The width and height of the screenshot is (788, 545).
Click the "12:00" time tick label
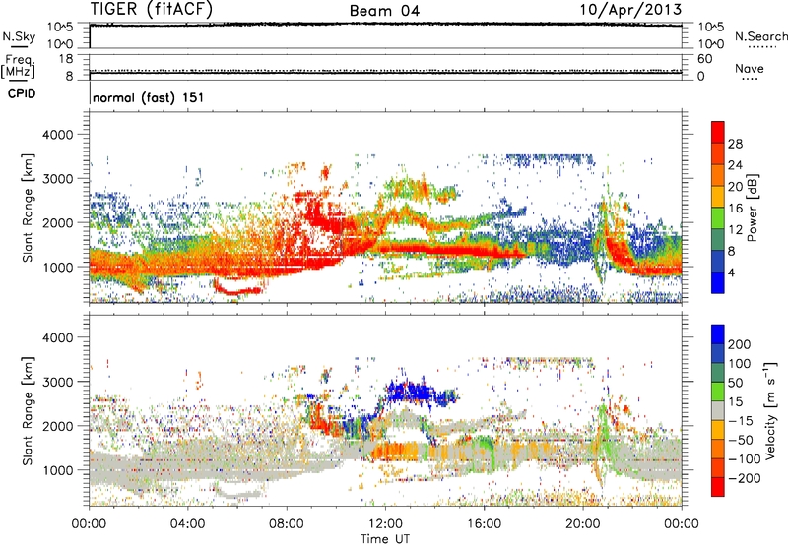pyautogui.click(x=386, y=524)
